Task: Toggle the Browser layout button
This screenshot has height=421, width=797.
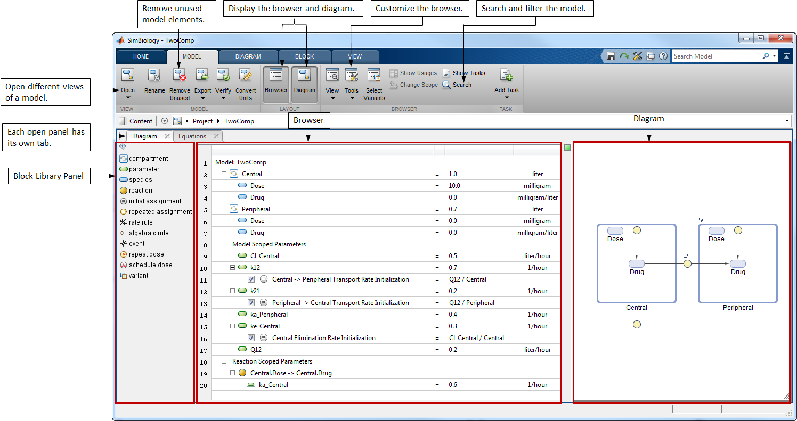Action: point(276,84)
